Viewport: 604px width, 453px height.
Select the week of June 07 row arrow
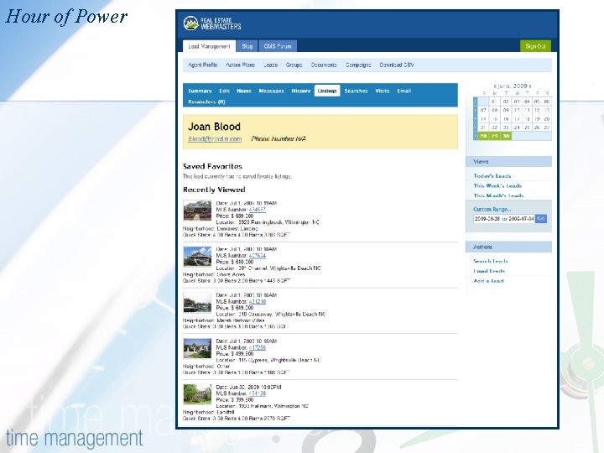(x=476, y=110)
